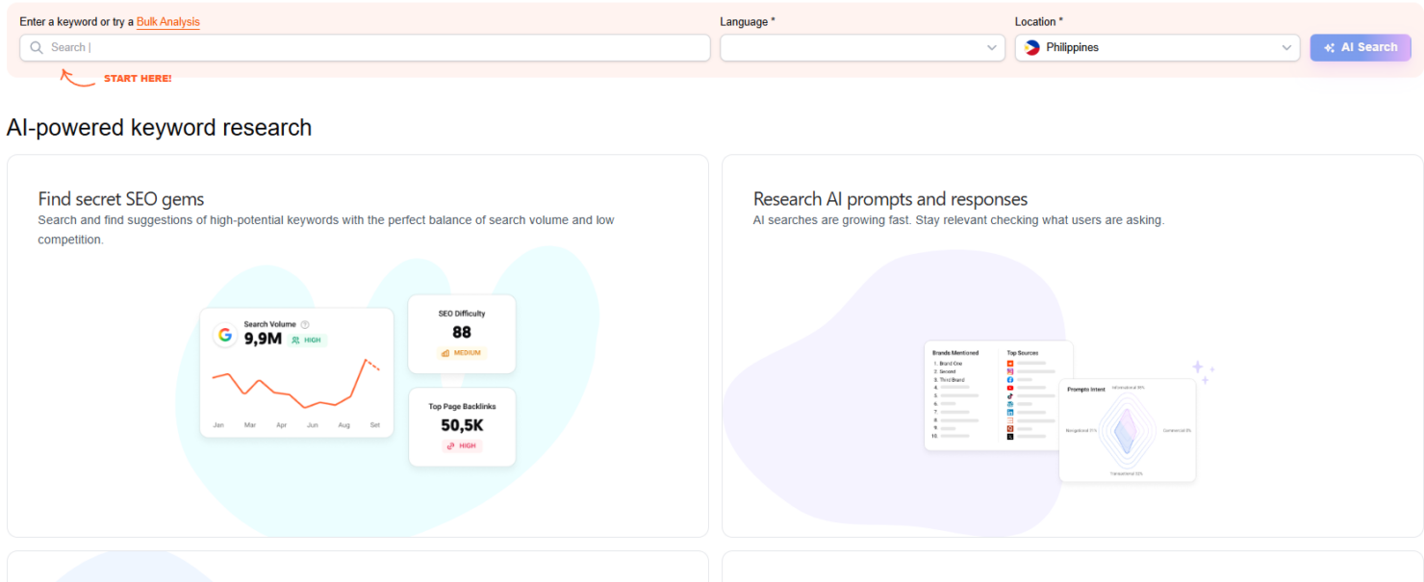Select the Philippines flag icon in Location

pos(1030,47)
